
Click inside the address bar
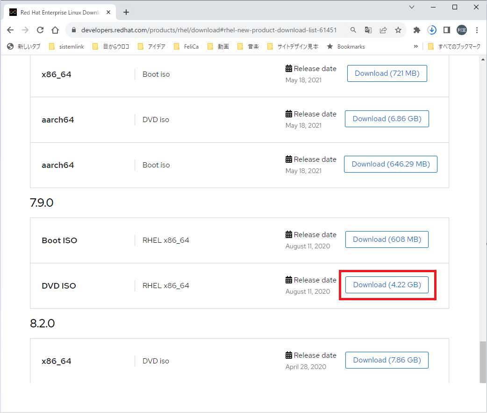coord(210,29)
